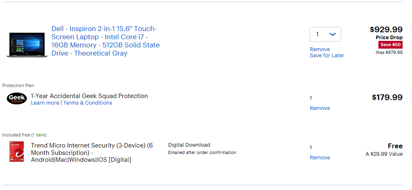
Task: Open the Terms & Conditions link
Action: coord(88,103)
